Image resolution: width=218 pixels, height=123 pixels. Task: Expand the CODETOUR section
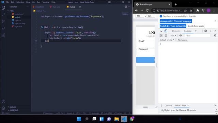(13, 110)
